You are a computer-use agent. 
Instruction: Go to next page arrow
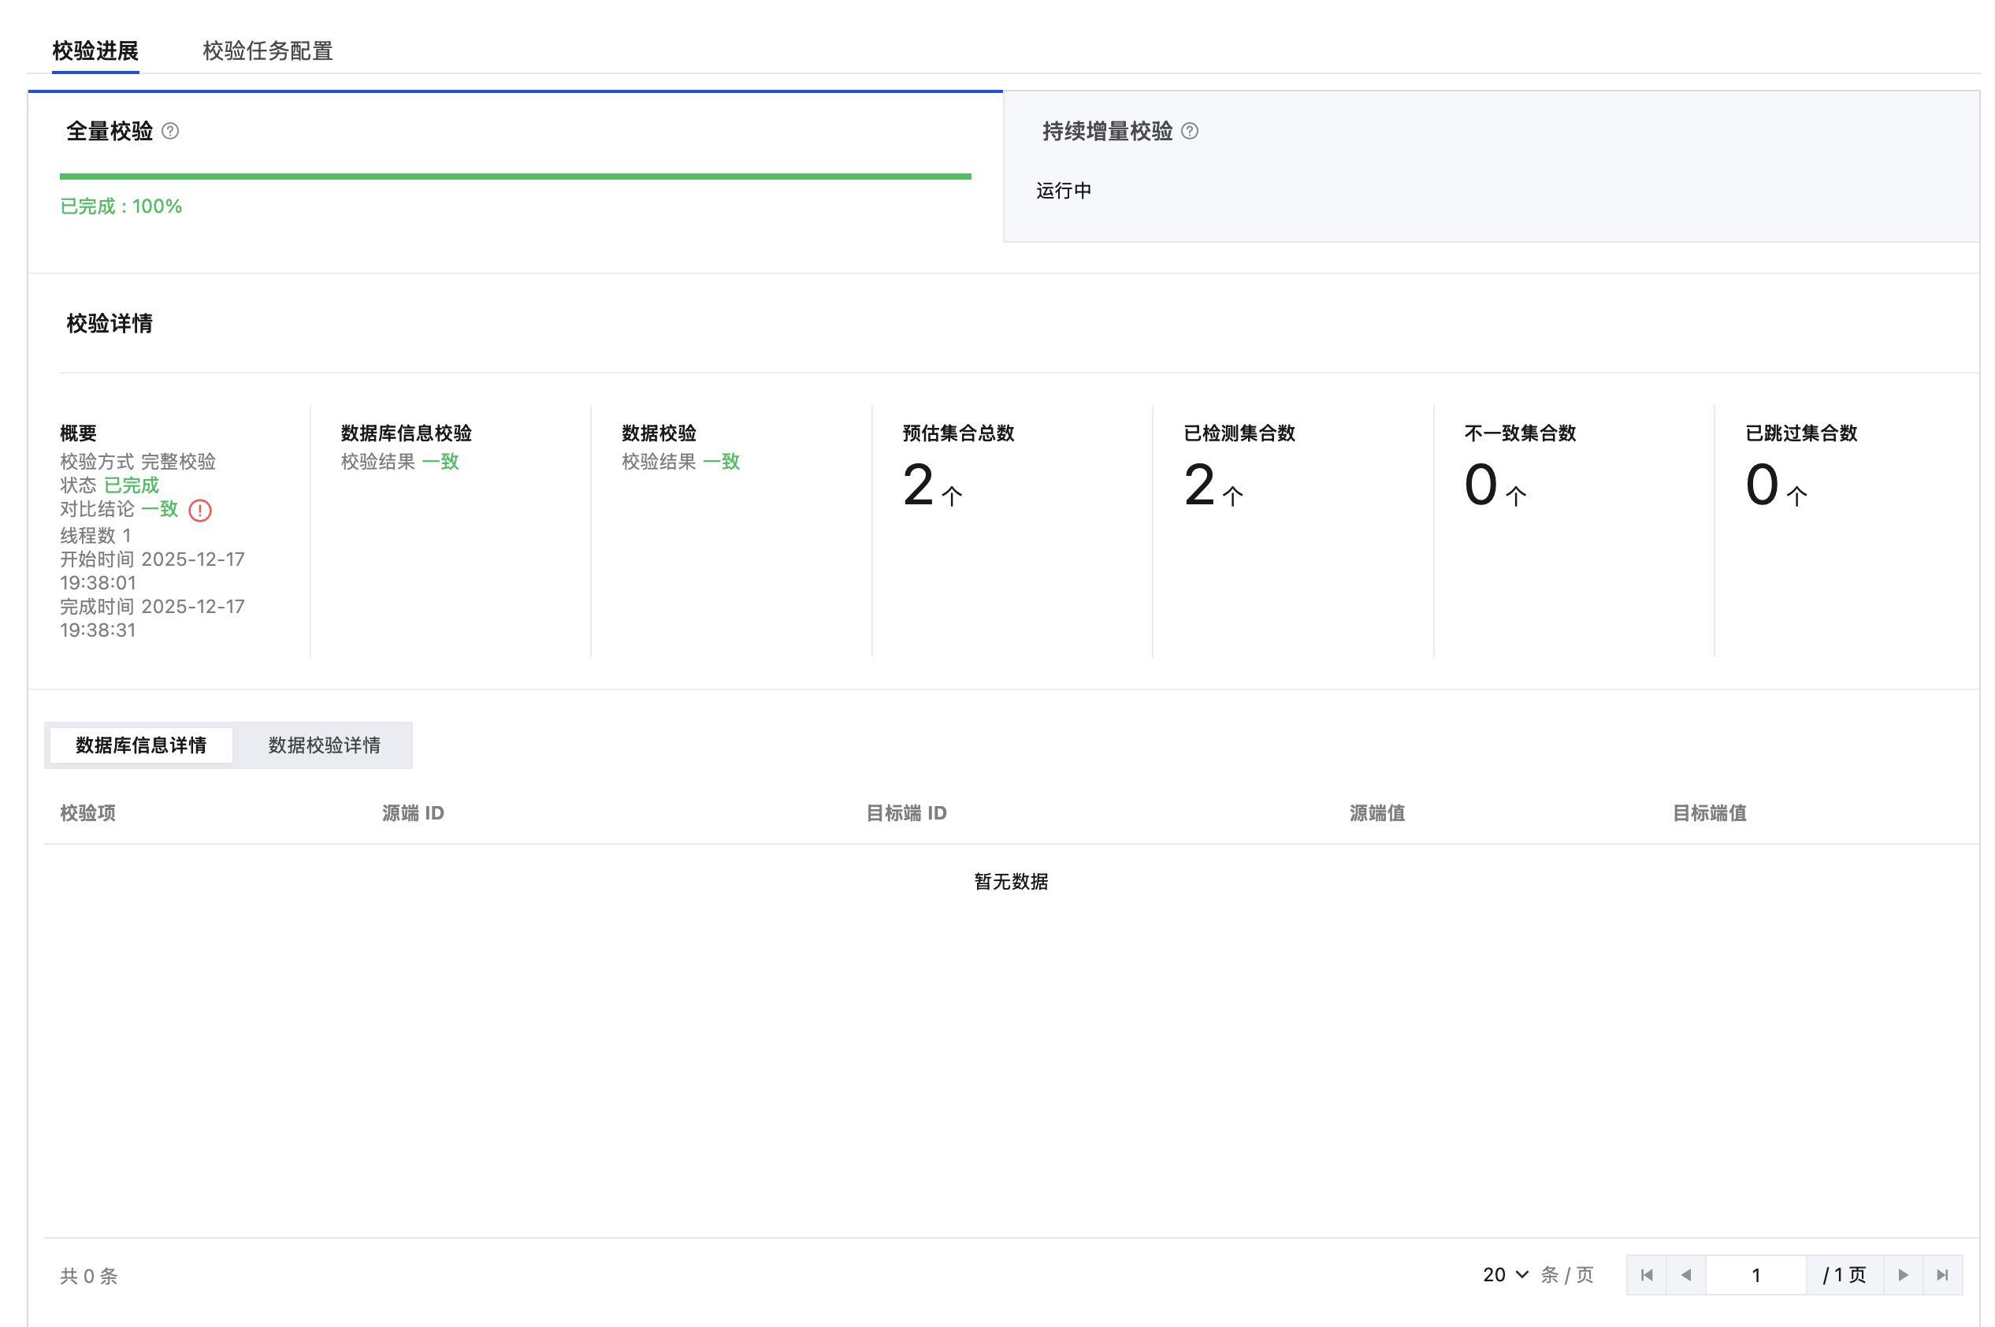(1903, 1274)
